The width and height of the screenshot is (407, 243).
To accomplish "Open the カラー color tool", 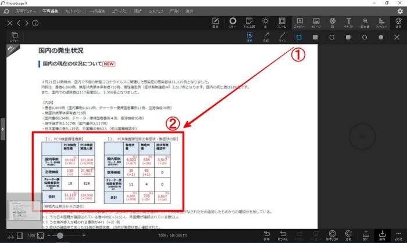I will click(x=233, y=23).
